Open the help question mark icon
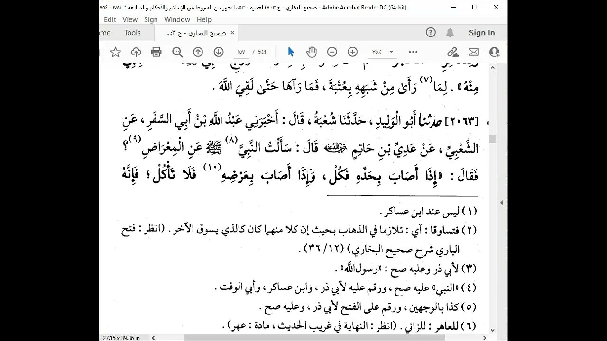 (x=431, y=32)
